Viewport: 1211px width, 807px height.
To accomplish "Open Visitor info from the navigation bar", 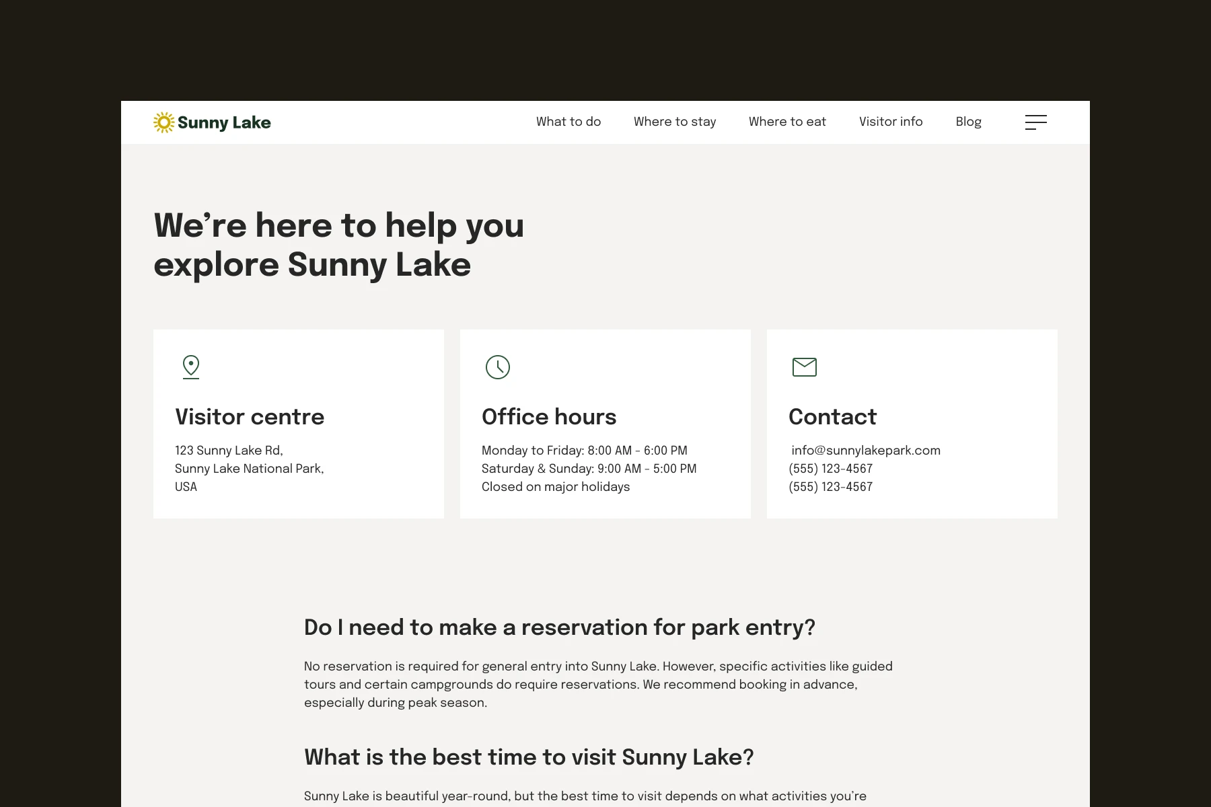I will [x=891, y=122].
